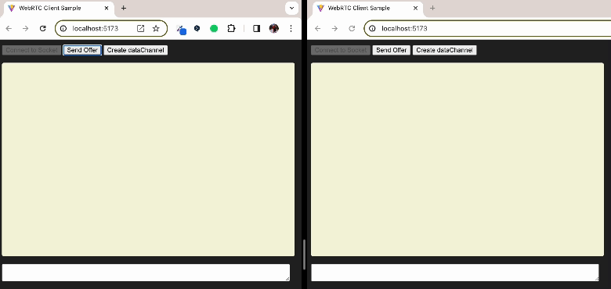Viewport: 611px width, 289px height.
Task: Click Send Offer in the left window
Action: pyautogui.click(x=82, y=50)
